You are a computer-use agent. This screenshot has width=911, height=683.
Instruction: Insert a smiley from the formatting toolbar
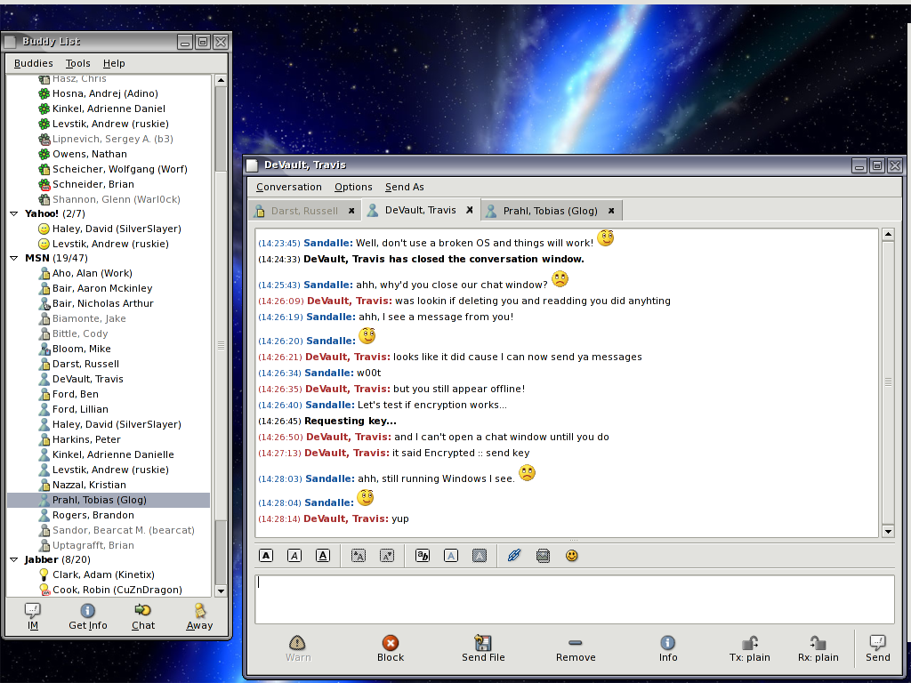pos(572,556)
